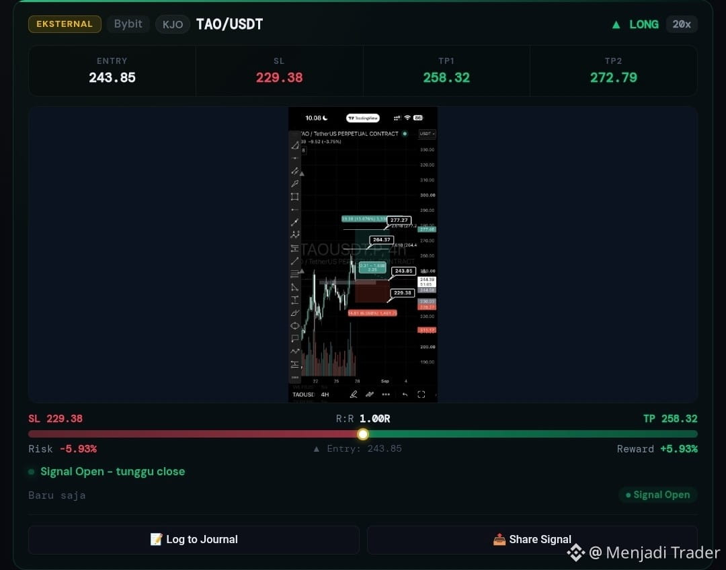Select the zigzag wave tool at toolbar bottom
The height and width of the screenshot is (570, 726).
click(x=294, y=352)
